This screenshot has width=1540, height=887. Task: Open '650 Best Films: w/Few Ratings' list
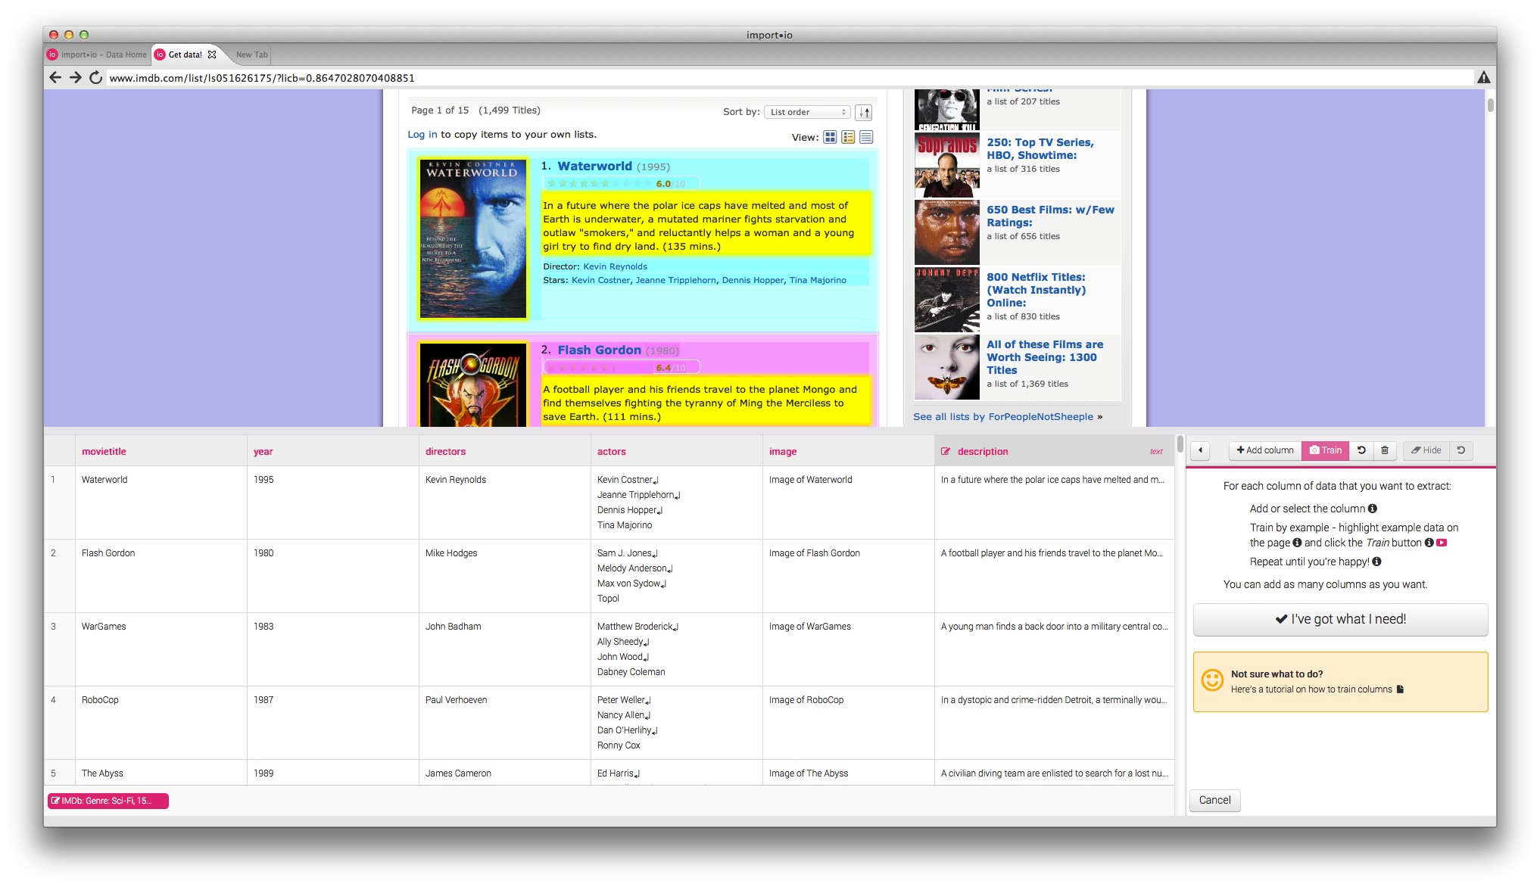1050,216
